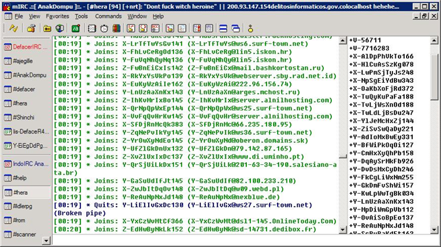Open the Help menu

click(158, 16)
